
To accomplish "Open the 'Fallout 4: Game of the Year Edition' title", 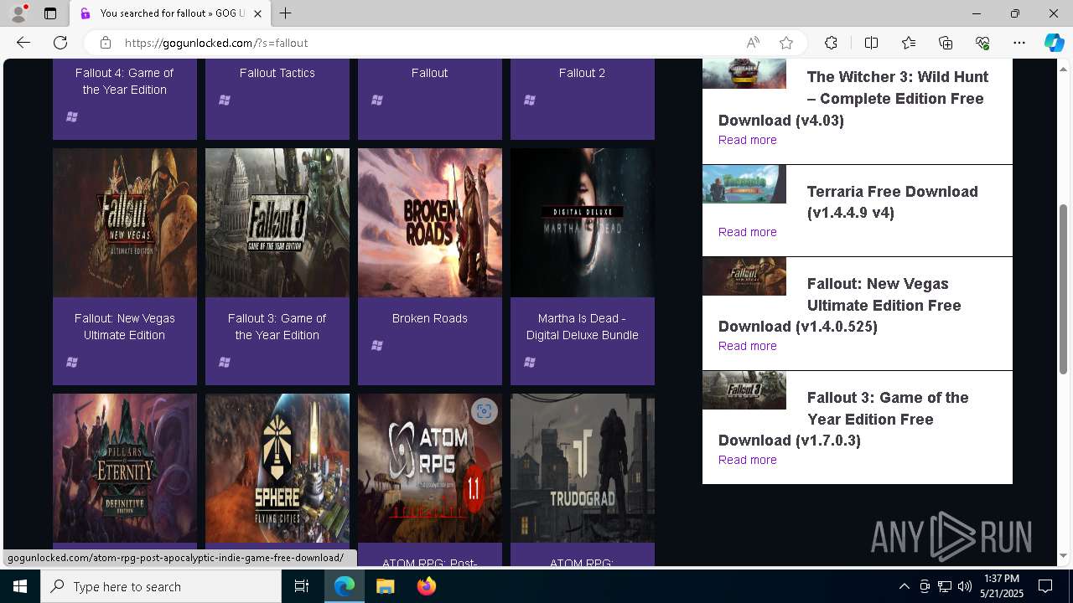I will pos(125,81).
